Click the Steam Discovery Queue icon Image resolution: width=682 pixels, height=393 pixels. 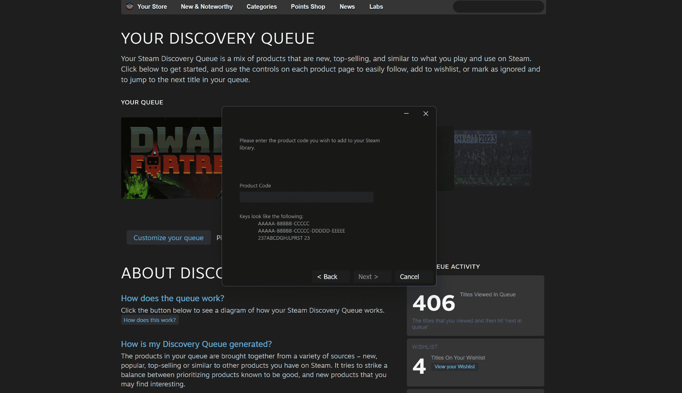129,7
